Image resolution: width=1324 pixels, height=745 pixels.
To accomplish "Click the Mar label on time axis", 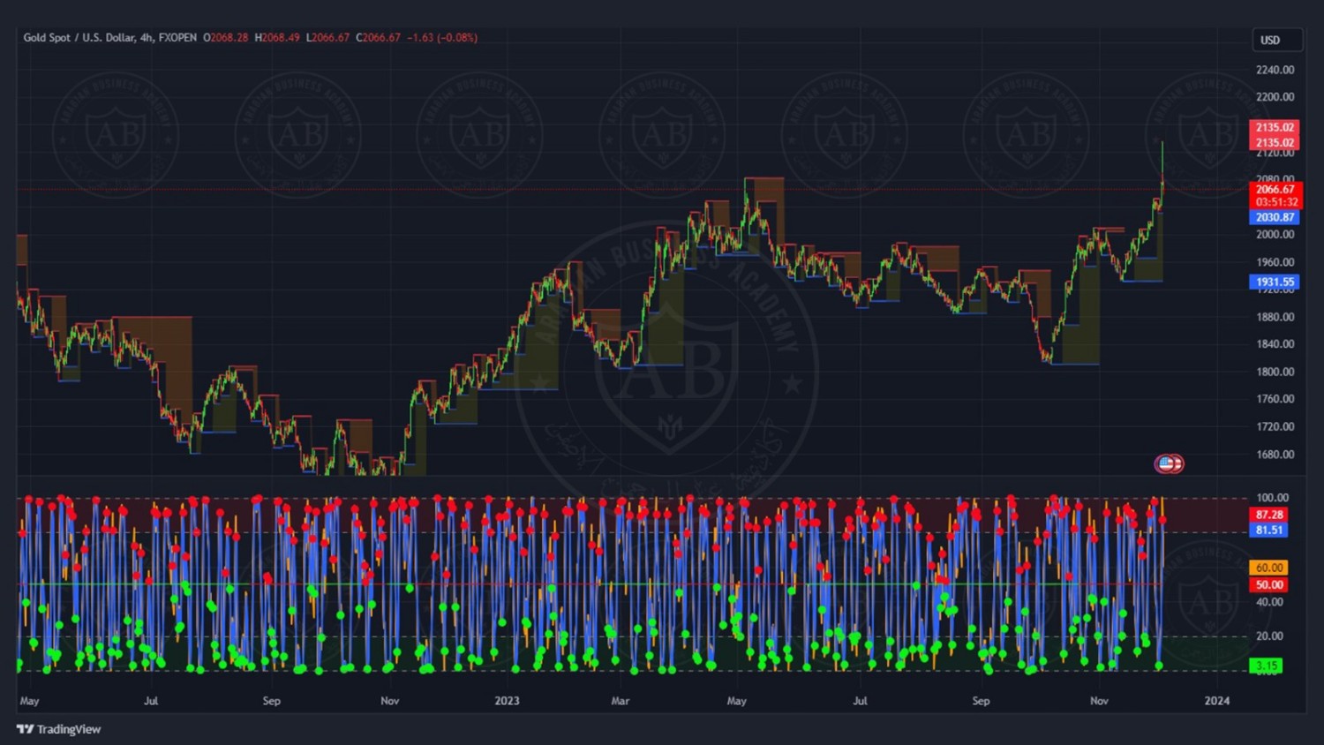I will click(621, 701).
